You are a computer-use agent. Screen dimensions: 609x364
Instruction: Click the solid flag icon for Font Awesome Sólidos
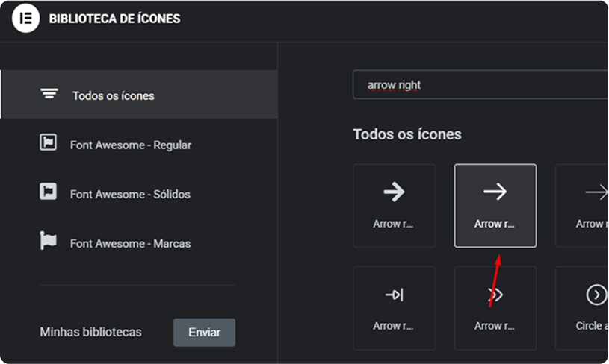[48, 192]
